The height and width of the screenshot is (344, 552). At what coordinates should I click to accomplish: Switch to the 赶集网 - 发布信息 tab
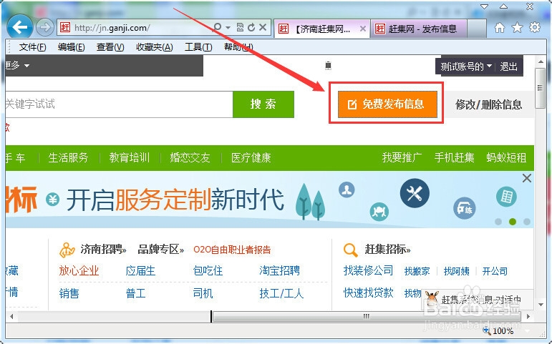[x=419, y=29]
